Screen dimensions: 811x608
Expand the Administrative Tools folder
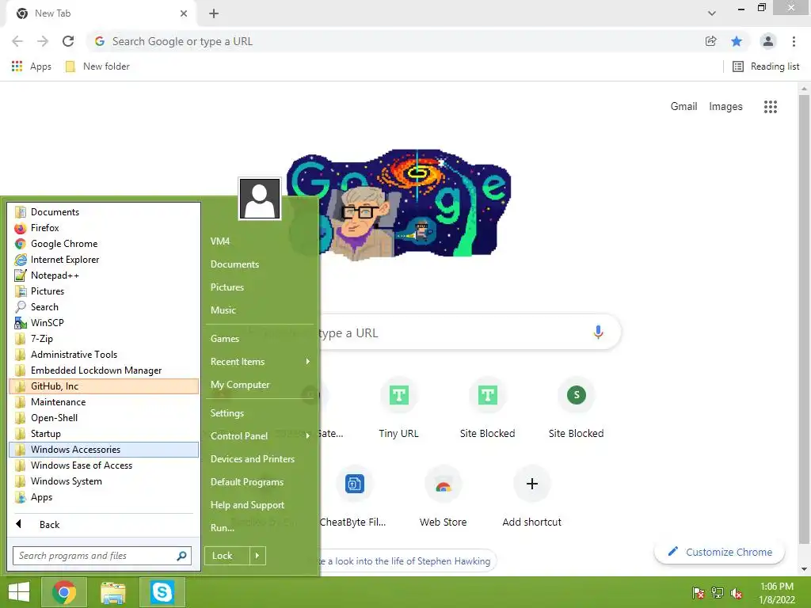[x=104, y=355]
